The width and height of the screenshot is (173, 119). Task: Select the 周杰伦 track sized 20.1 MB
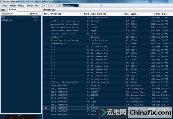tap(108, 102)
